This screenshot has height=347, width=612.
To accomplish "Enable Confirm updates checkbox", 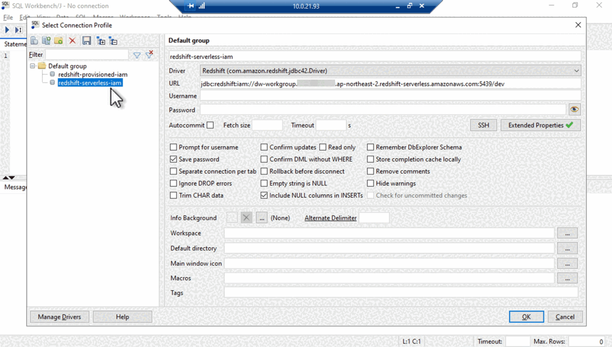I will pos(264,147).
